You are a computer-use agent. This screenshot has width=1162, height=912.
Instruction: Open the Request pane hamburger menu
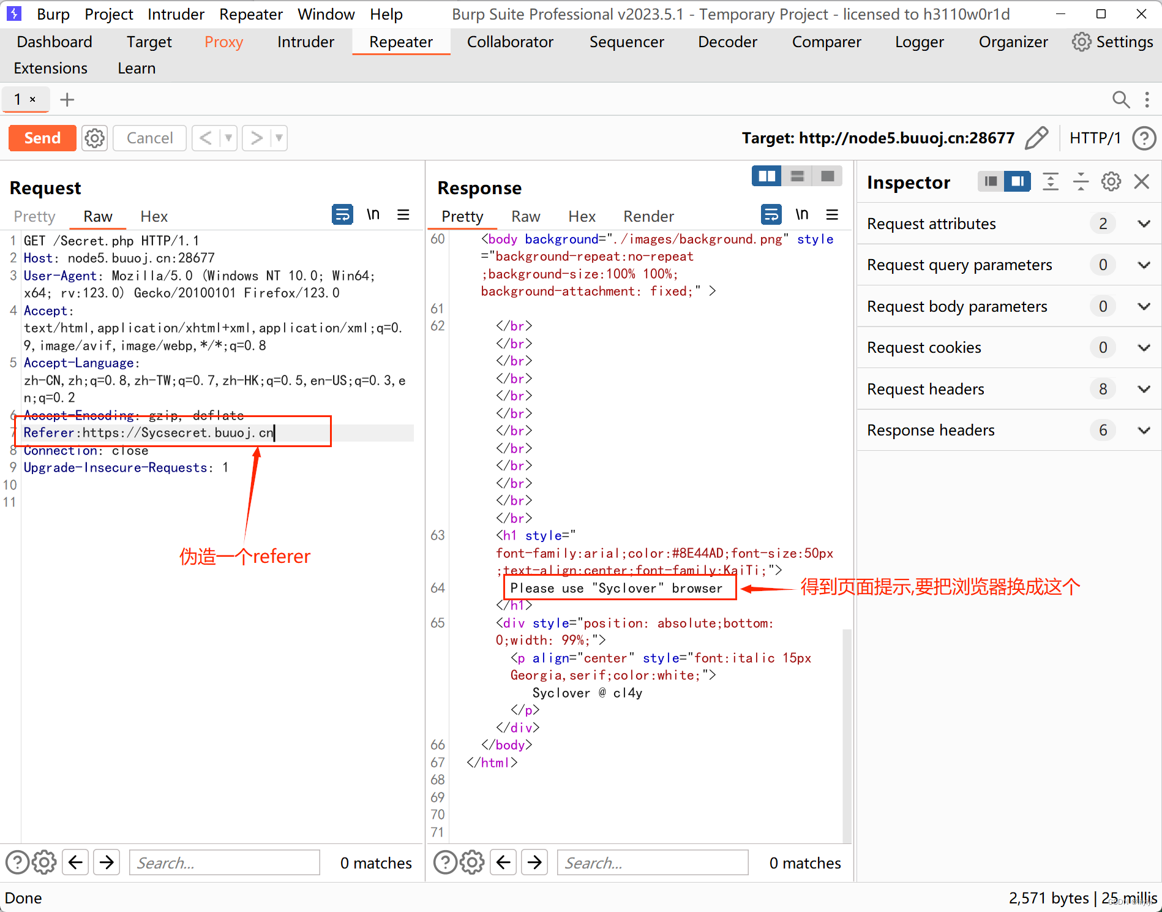403,214
